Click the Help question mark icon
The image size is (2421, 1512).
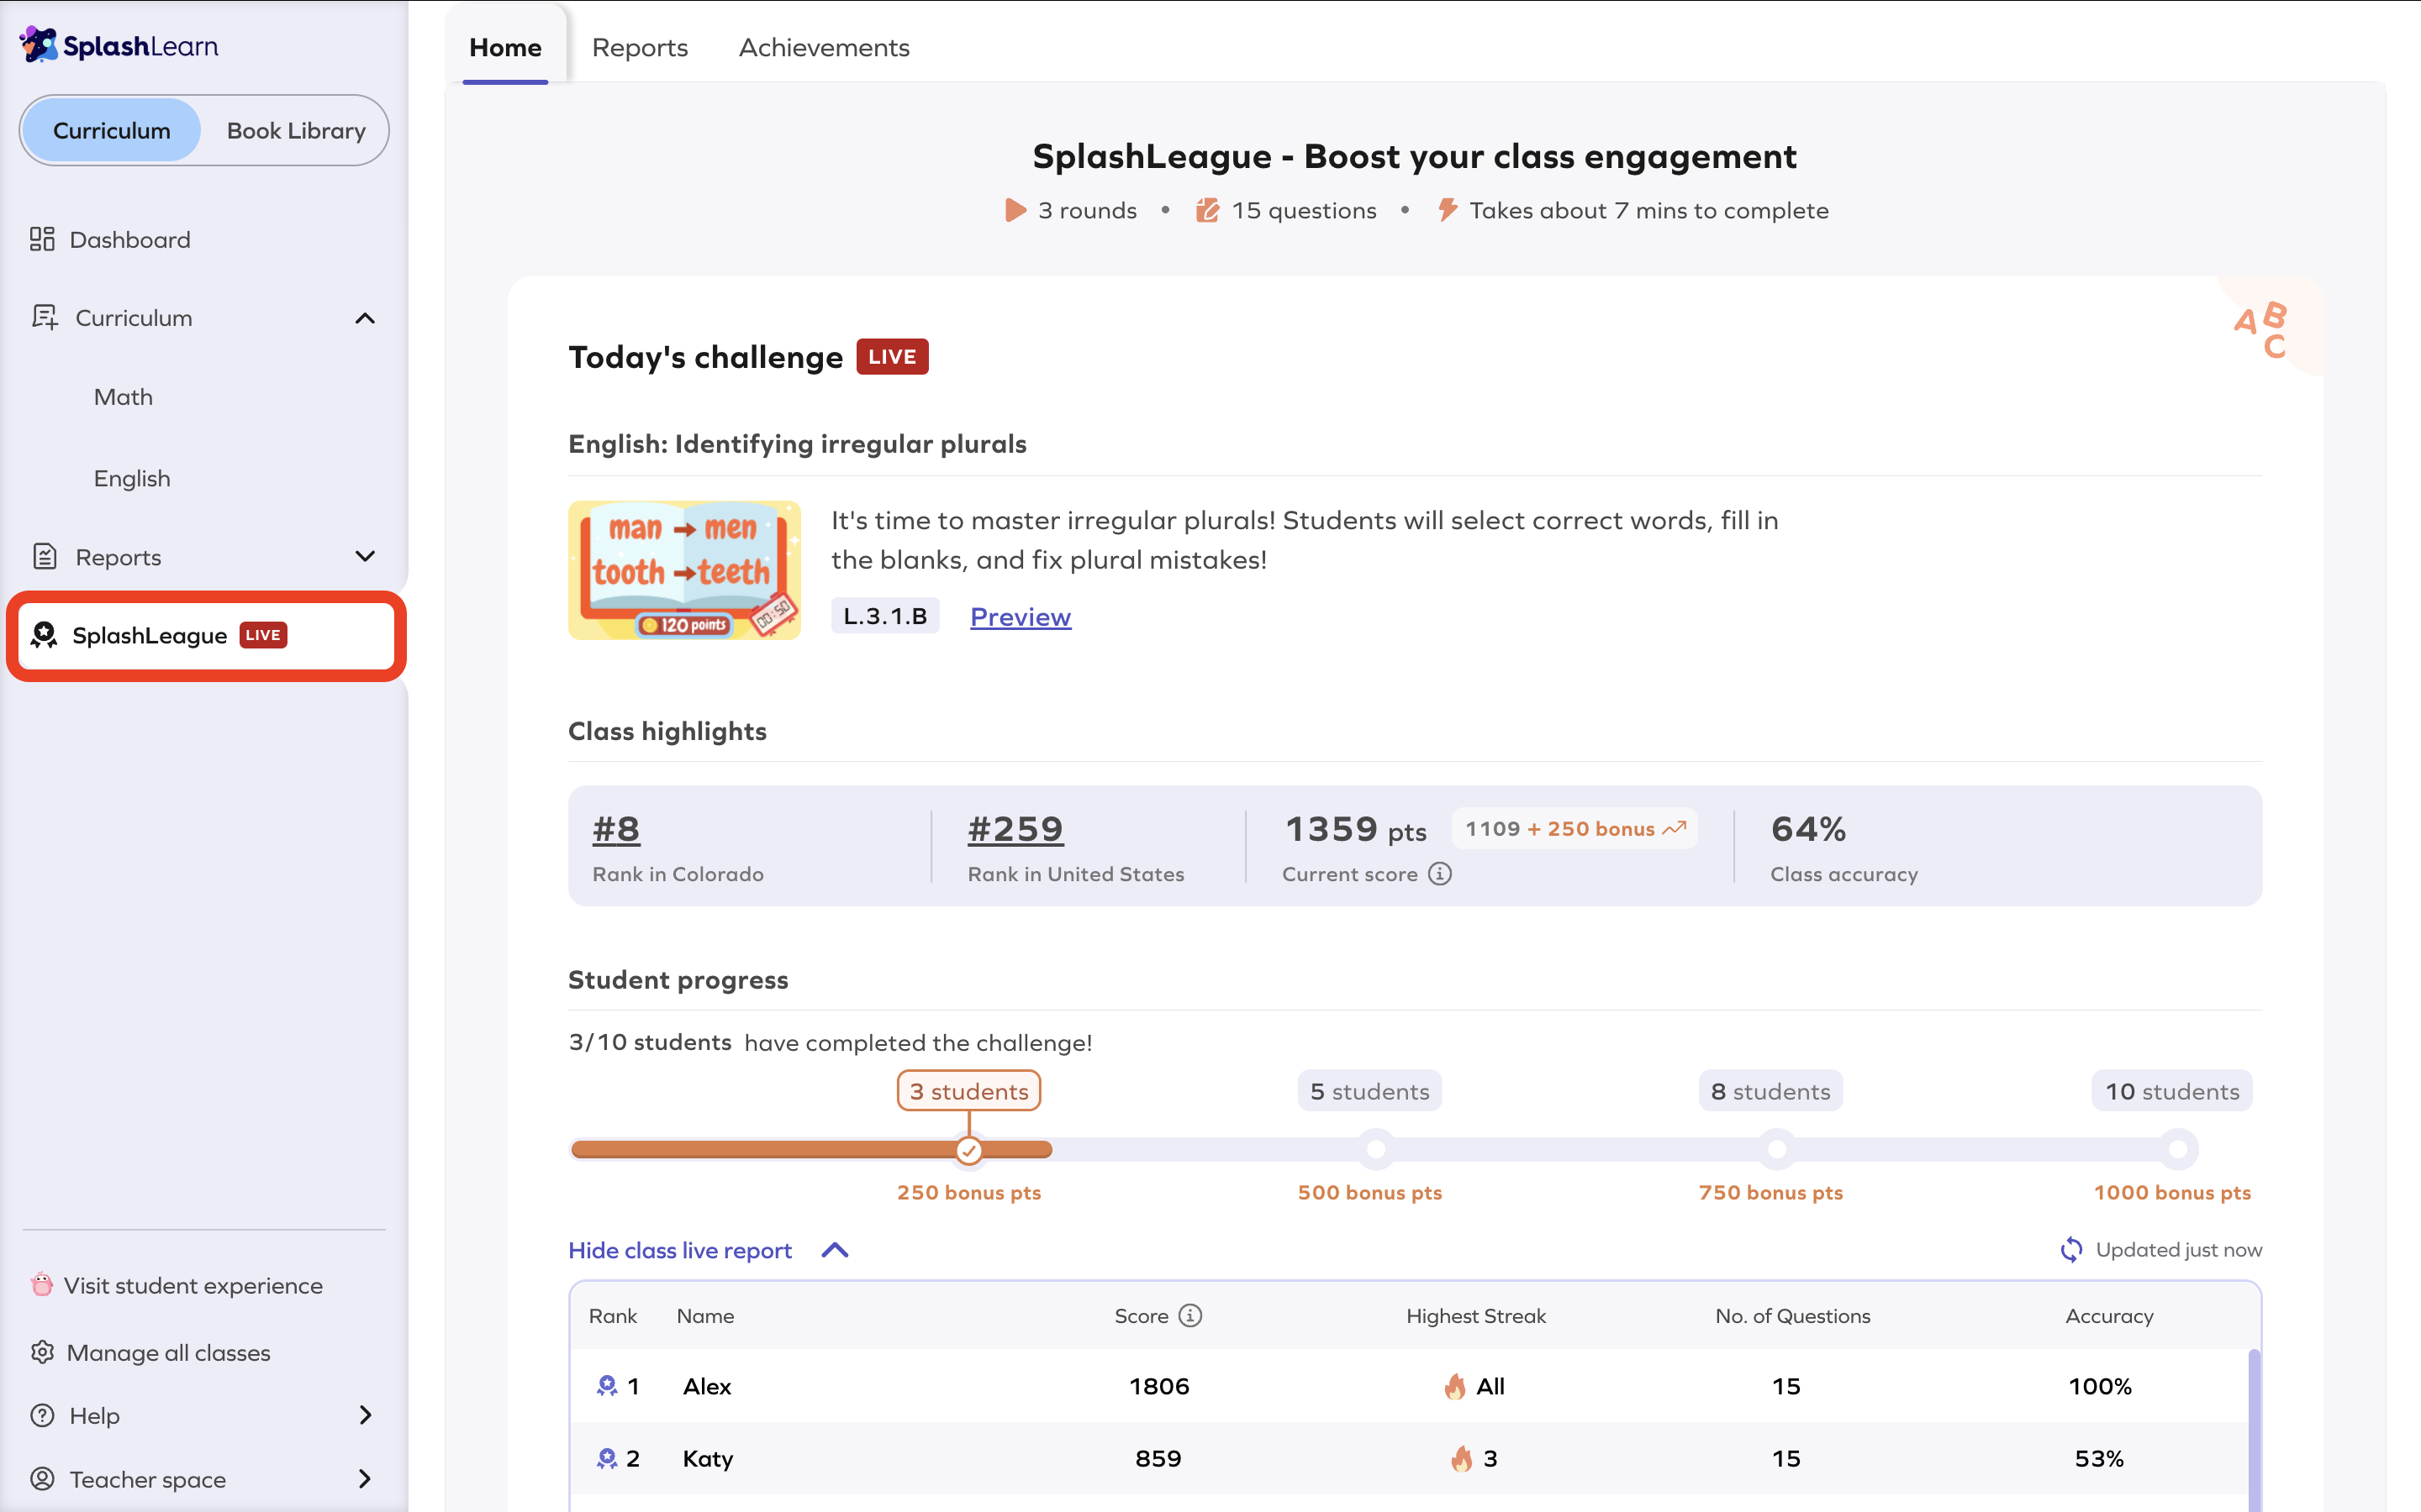point(42,1415)
